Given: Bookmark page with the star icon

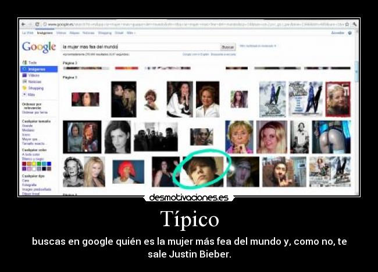Looking at the screenshot, I should click(347, 24).
